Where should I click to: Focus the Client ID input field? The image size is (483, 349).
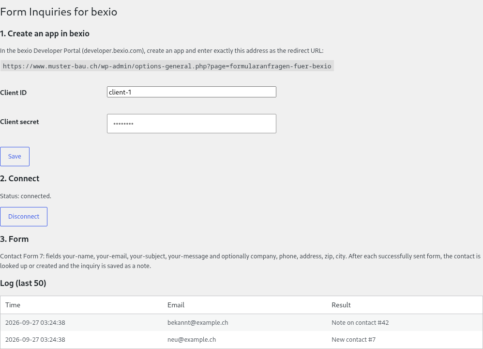[192, 92]
